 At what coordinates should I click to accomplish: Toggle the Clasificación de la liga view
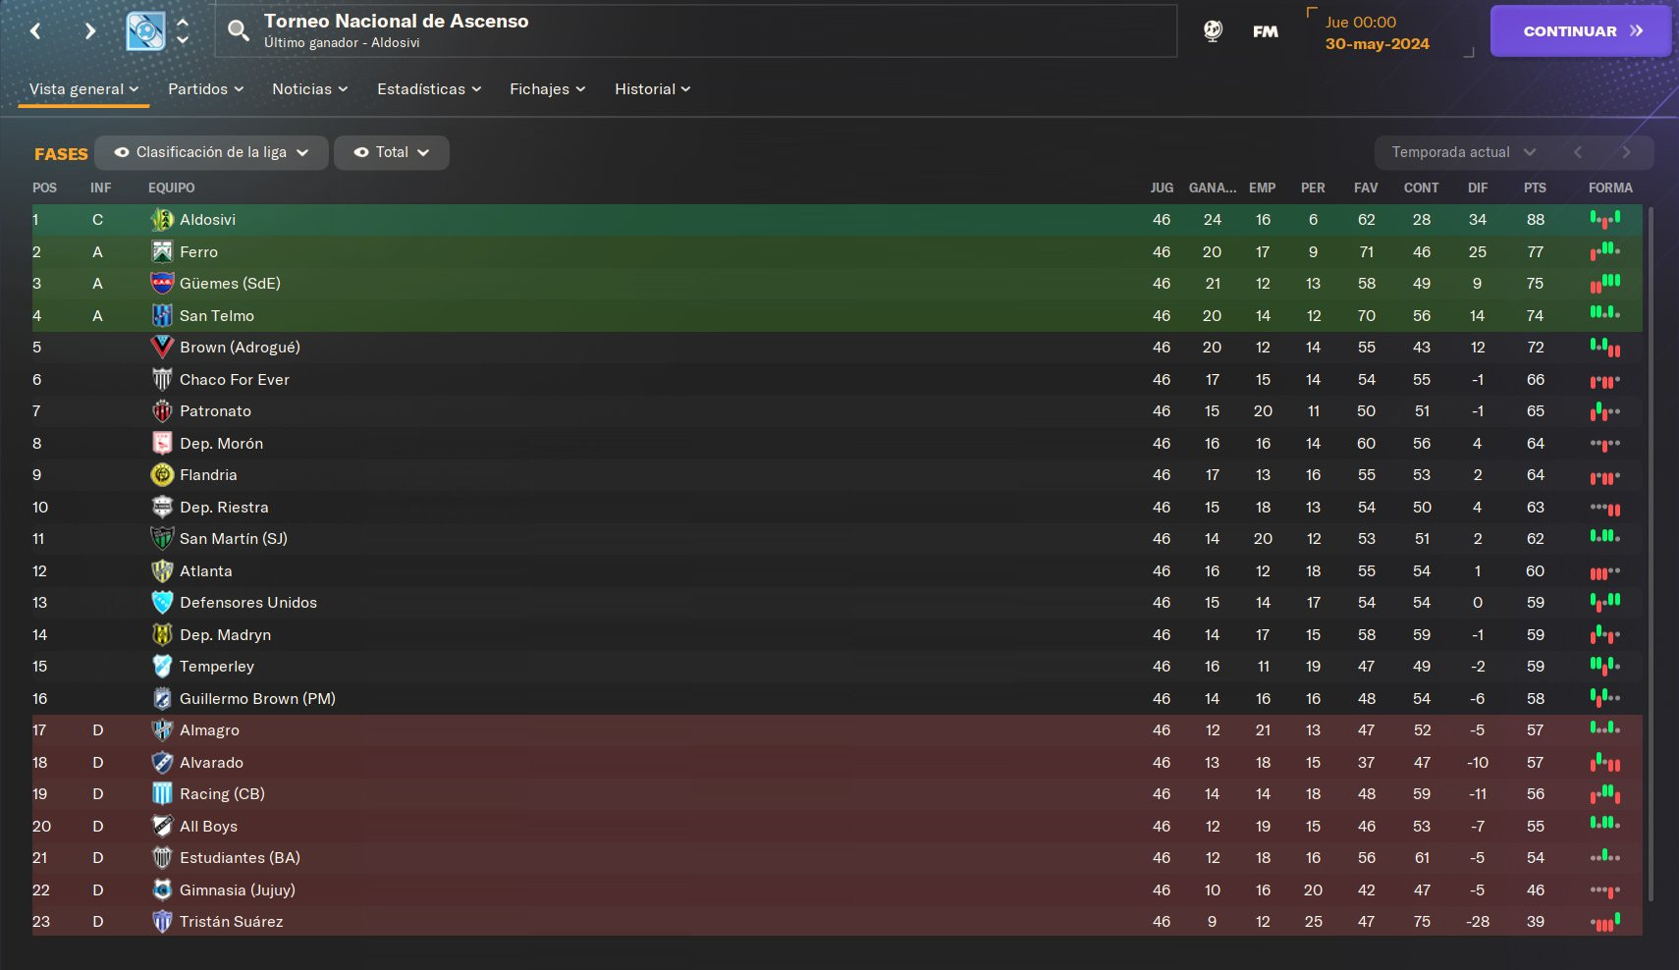point(211,152)
